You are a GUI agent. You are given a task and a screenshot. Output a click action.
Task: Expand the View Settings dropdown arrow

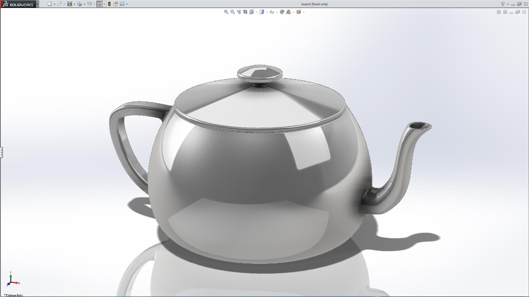[304, 12]
